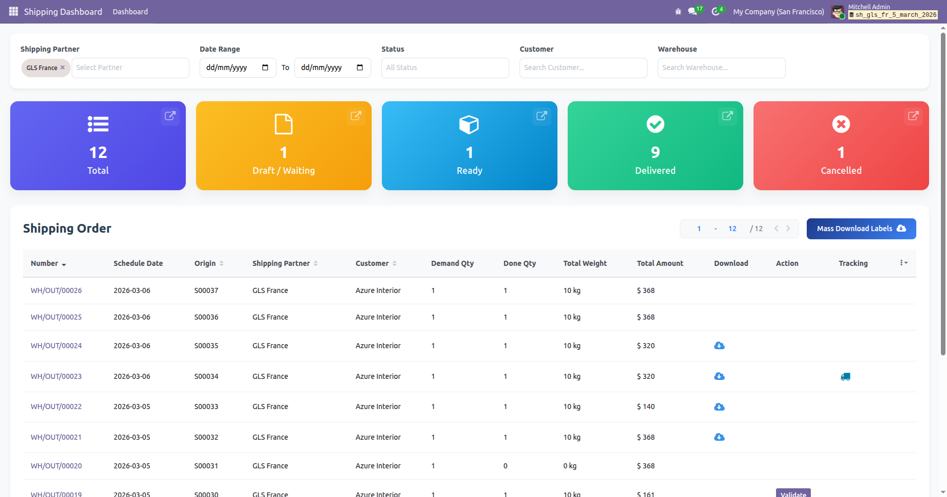This screenshot has width=947, height=497.
Task: Open the chat messages icon
Action: tap(693, 11)
